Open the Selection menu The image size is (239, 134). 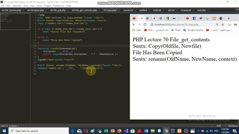point(17,6)
